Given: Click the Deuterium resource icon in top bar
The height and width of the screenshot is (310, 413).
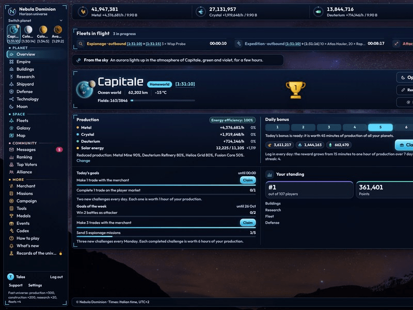Looking at the screenshot, I should coord(318,11).
